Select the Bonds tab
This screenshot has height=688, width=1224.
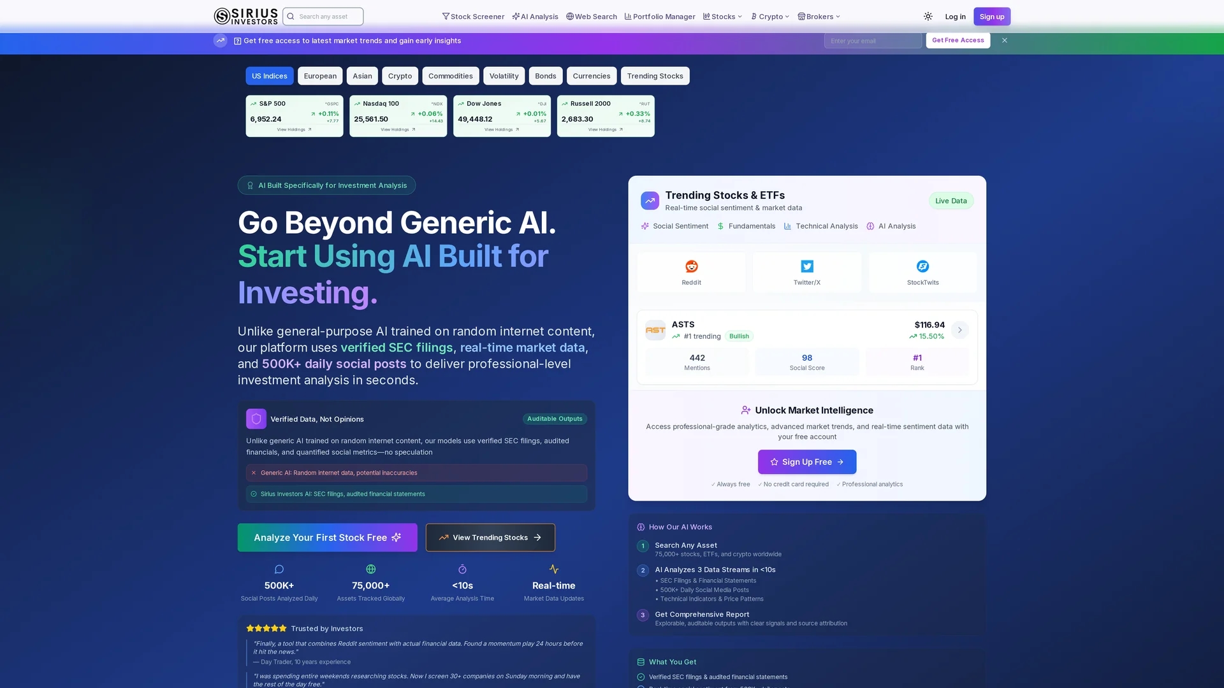tap(546, 76)
